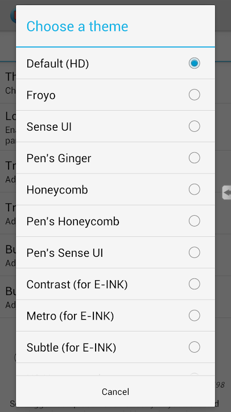Select the Default (HD) radio button
Viewport: 231px width, 412px height.
tap(195, 63)
